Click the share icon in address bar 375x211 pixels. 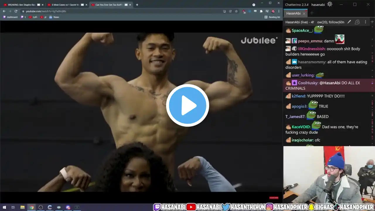click(230, 11)
